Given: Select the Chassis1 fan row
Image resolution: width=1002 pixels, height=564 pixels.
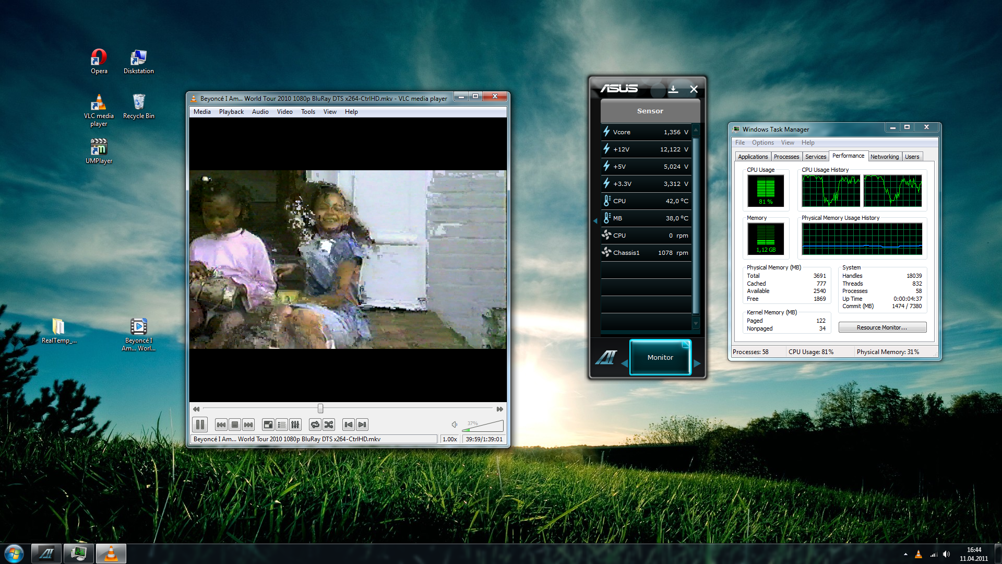Looking at the screenshot, I should point(646,253).
